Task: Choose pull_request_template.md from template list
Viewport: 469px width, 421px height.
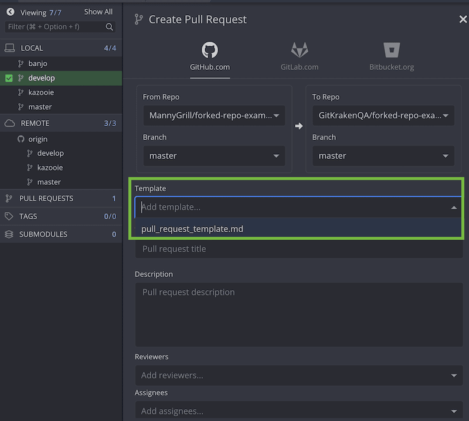Action: pos(192,229)
